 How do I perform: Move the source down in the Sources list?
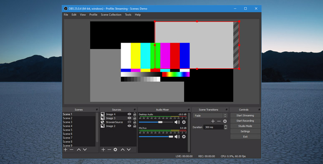(129, 149)
